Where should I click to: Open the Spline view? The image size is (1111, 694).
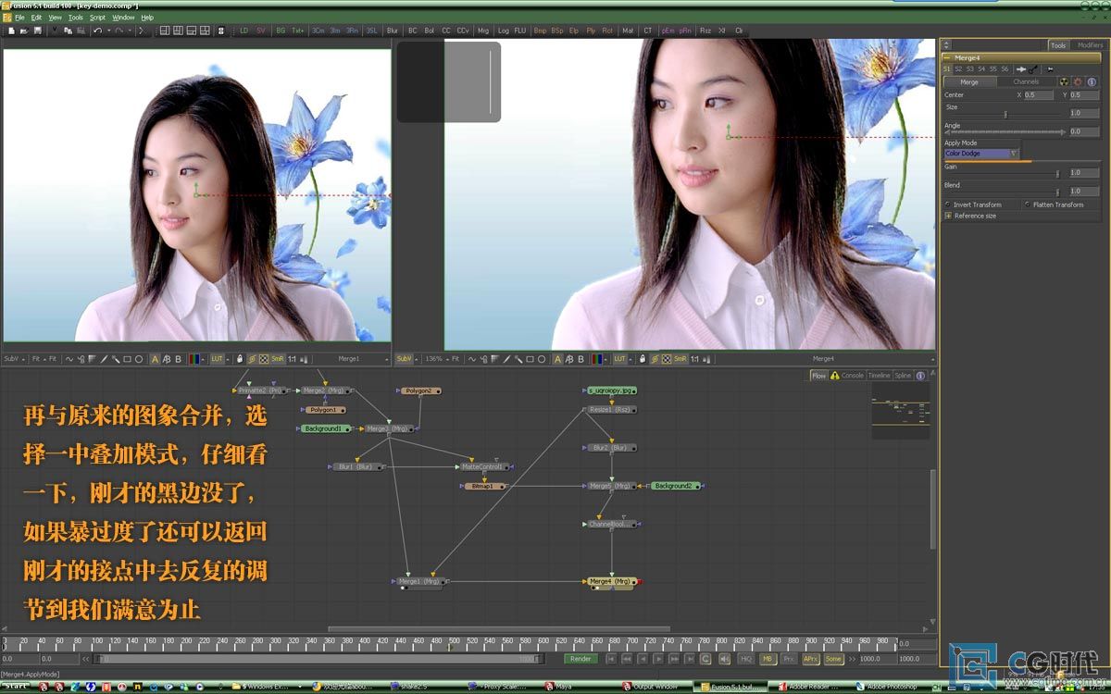(903, 376)
